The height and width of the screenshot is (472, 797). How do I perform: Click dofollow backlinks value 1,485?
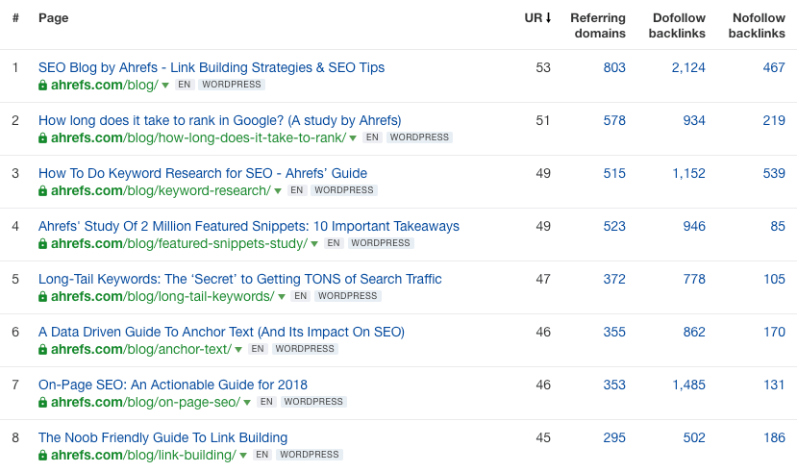click(x=688, y=385)
